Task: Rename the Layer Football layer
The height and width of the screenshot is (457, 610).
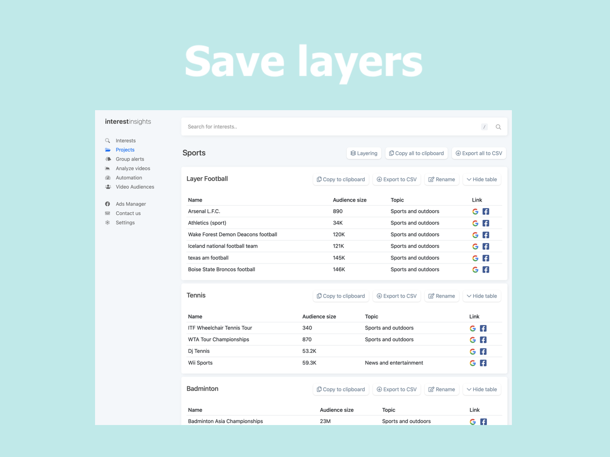Action: pos(442,179)
